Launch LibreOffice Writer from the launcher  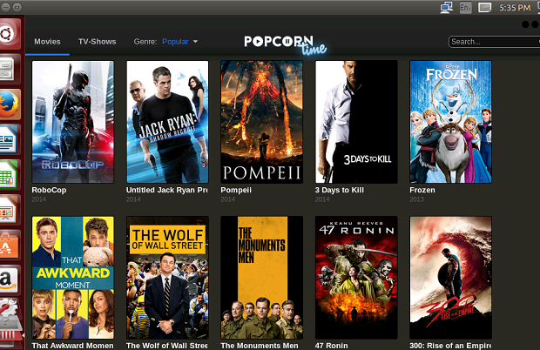10,139
